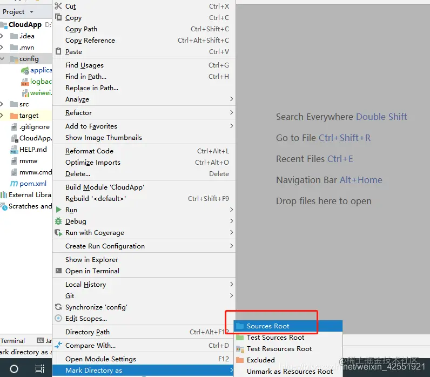Expand the src folder
The height and width of the screenshot is (377, 430).
tap(2, 104)
